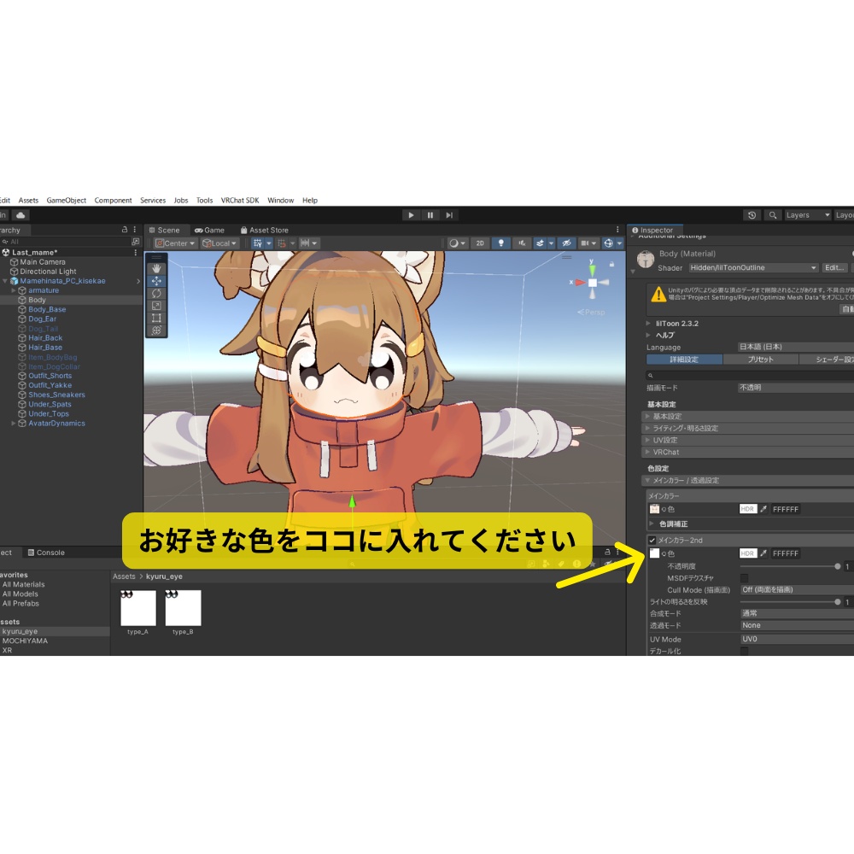The width and height of the screenshot is (854, 854).
Task: Click the HDR color eyedropper next to FFFFFF
Action: pyautogui.click(x=763, y=509)
